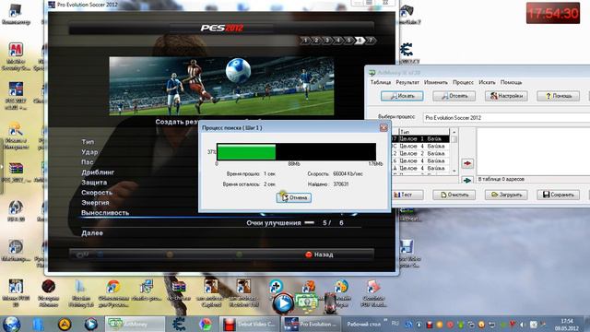The height and width of the screenshot is (332, 590).
Task: Select the Целое 2 Байта row
Action: pos(420,154)
